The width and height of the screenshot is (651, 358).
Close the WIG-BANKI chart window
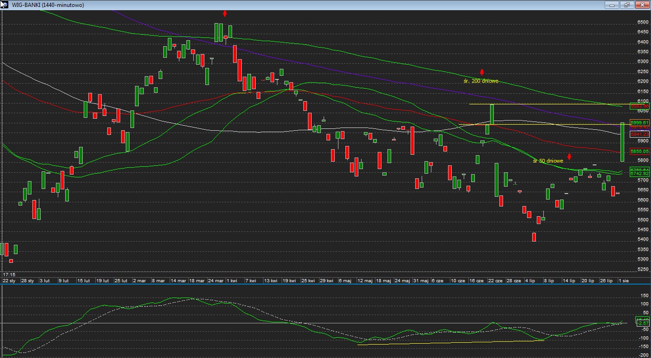642,5
